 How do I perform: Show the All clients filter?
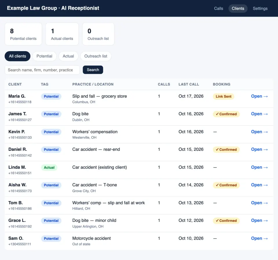click(18, 56)
